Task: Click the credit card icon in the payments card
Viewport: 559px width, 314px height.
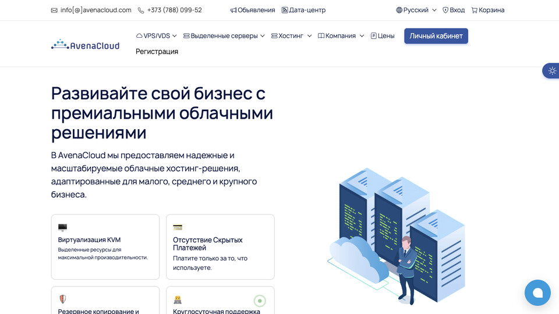Action: [178, 227]
